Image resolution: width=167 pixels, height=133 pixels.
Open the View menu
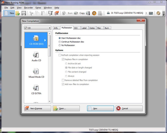pyautogui.click(x=19, y=8)
